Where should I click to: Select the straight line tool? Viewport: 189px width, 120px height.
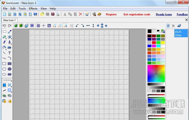pyautogui.click(x=4, y=53)
